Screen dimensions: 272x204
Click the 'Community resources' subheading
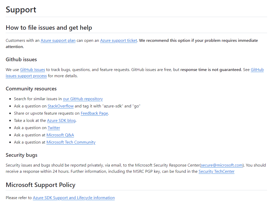pos(31,89)
